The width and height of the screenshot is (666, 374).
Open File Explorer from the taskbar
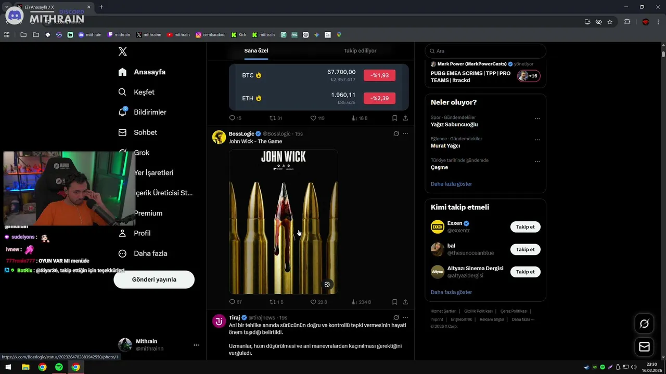[x=25, y=367]
